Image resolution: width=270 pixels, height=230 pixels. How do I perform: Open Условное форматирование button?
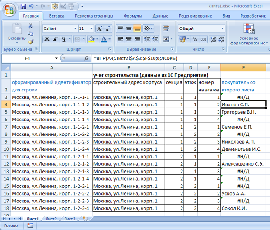[249, 34]
